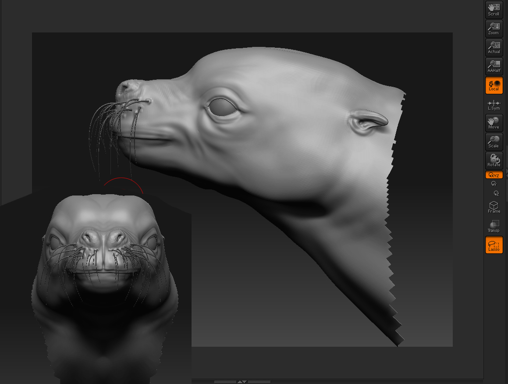Set the canvas to Actual size

pos(494,47)
